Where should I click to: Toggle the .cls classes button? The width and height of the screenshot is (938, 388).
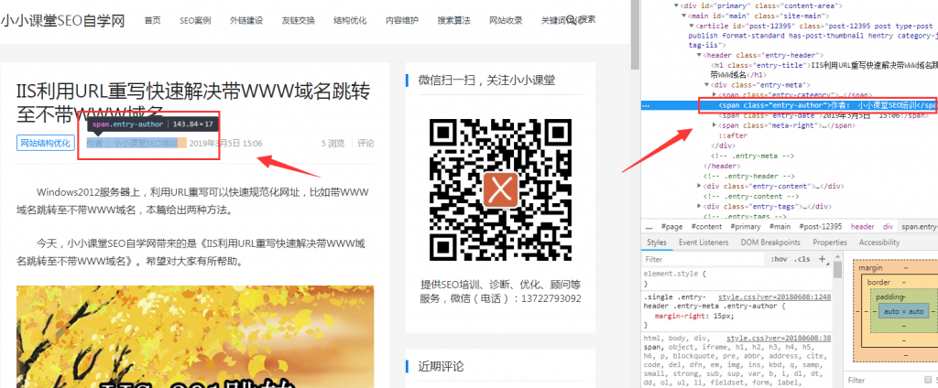(802, 259)
